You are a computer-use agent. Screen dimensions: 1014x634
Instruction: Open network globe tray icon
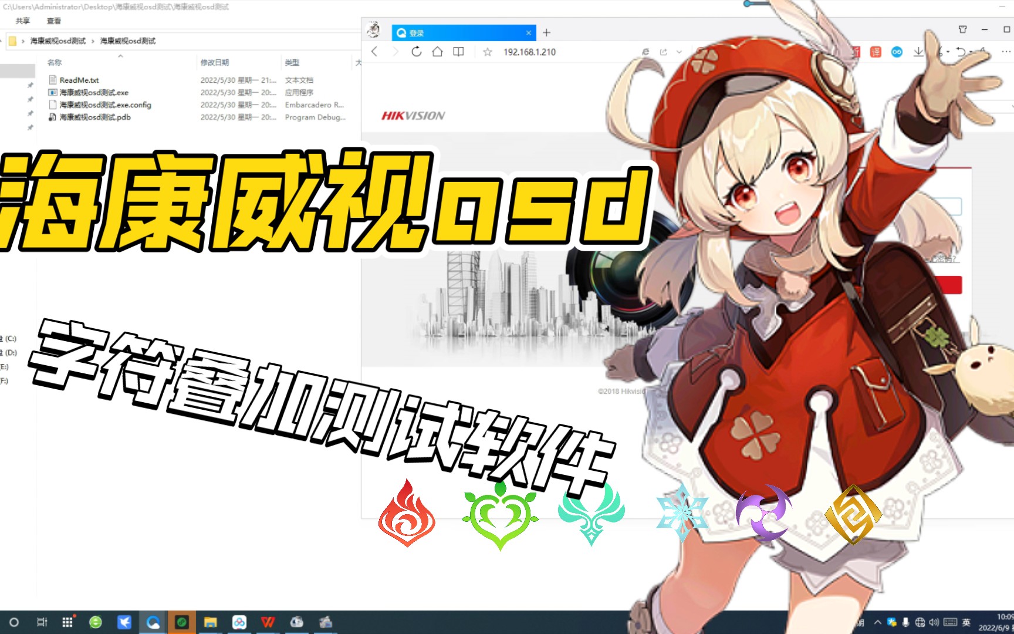pyautogui.click(x=920, y=622)
